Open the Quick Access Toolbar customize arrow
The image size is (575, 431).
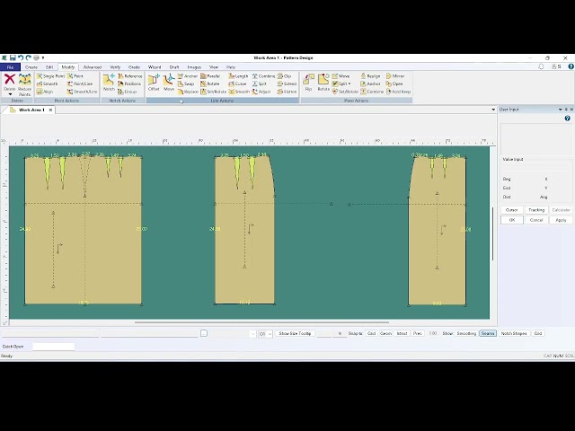(x=43, y=57)
